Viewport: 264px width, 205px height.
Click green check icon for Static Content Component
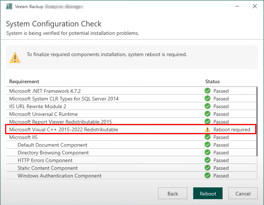tap(208, 168)
